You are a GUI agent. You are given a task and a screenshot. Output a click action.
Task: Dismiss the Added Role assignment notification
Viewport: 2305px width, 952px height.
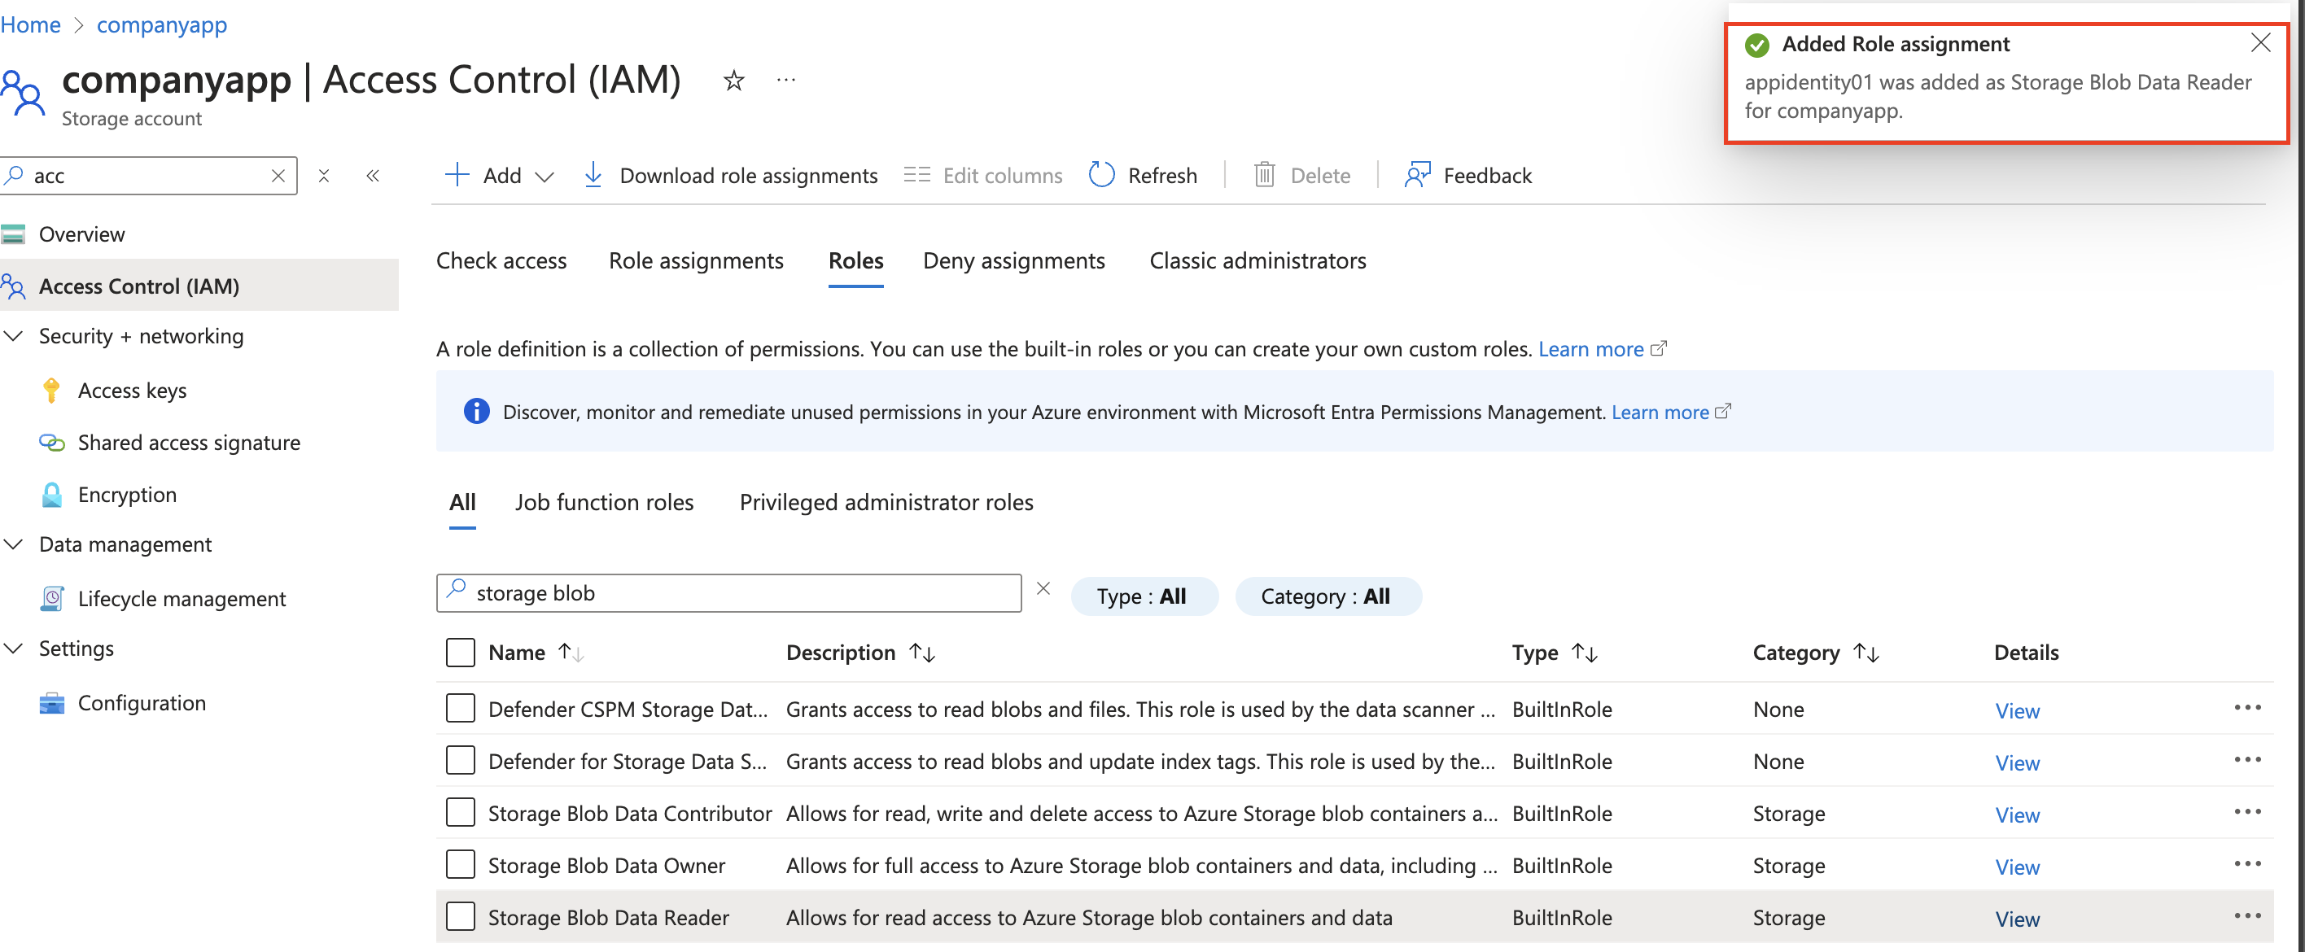point(2261,43)
